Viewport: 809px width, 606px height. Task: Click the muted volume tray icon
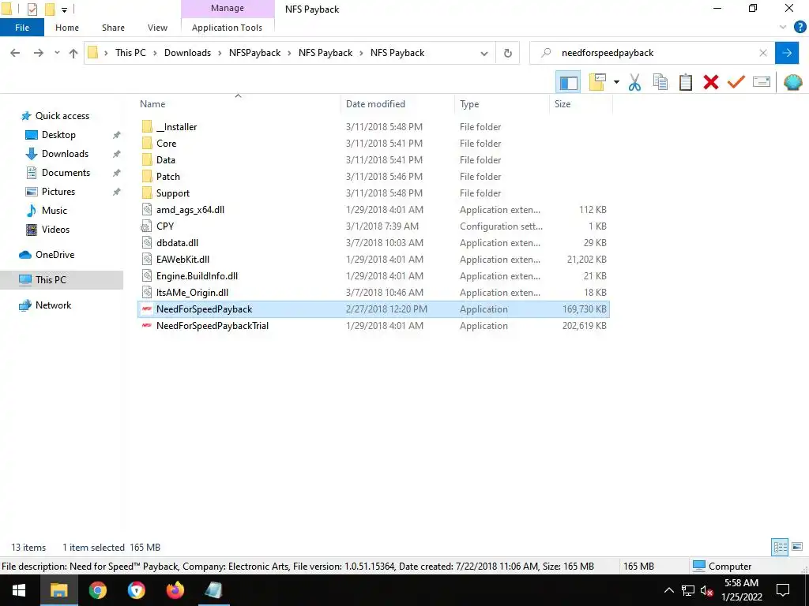707,590
